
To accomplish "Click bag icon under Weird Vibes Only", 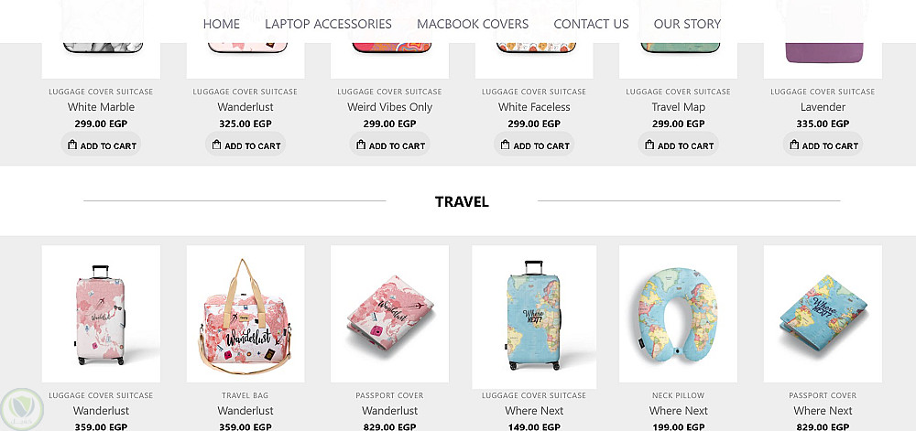I will coord(361,145).
